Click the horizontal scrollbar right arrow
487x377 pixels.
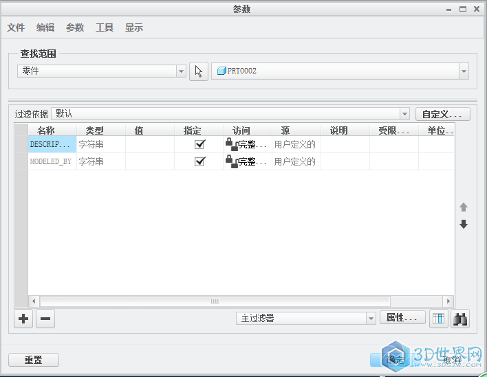448,301
